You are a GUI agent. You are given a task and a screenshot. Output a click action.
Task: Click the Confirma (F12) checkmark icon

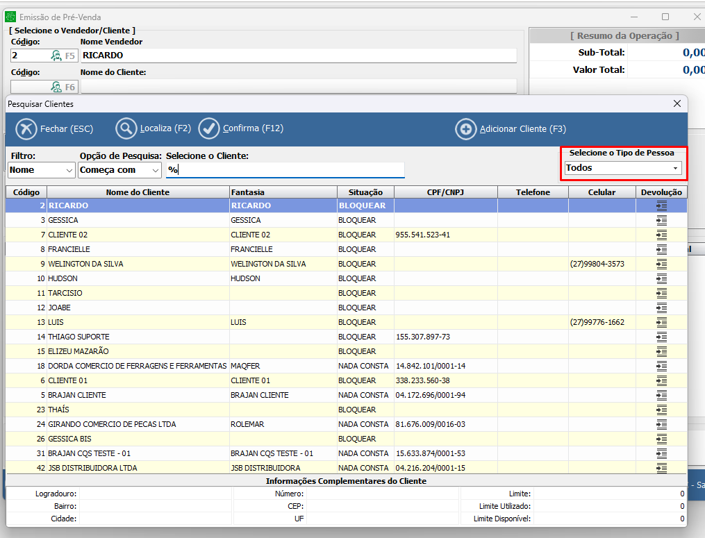[209, 129]
